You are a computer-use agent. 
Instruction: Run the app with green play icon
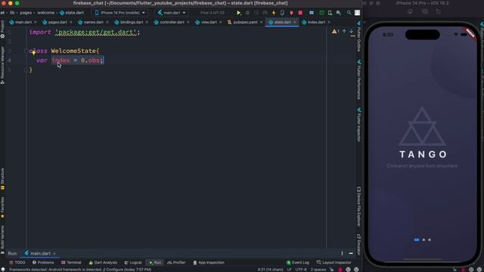coord(239,13)
